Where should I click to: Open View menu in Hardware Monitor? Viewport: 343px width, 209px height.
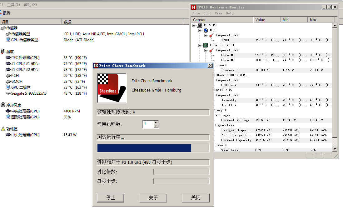click(x=218, y=13)
